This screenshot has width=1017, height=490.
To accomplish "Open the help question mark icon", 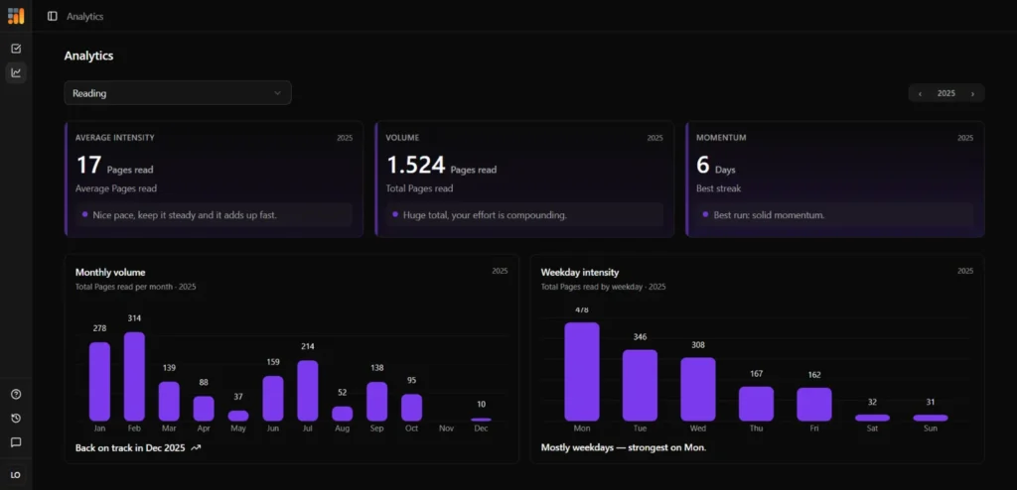I will 16,394.
